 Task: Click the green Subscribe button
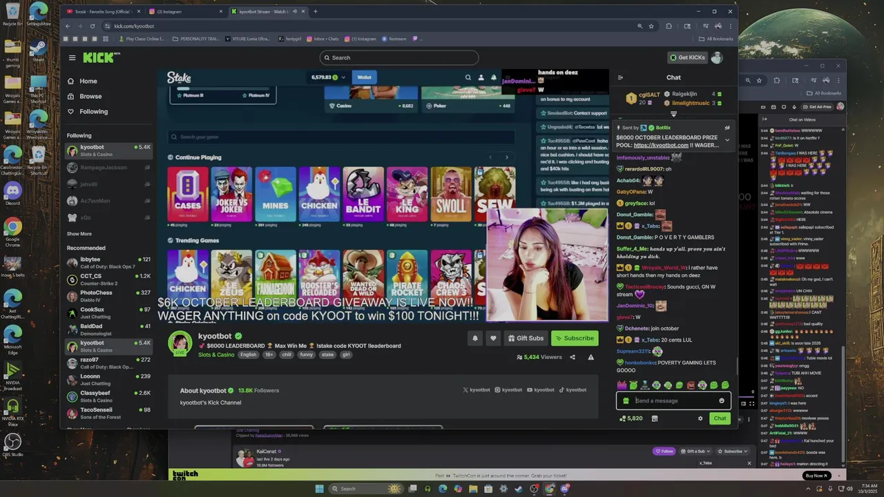click(575, 338)
